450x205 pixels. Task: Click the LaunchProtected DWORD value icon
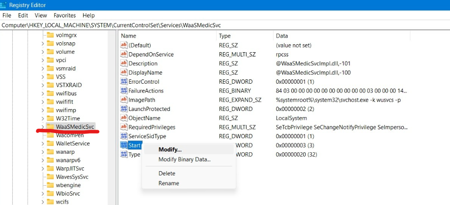[x=124, y=109]
